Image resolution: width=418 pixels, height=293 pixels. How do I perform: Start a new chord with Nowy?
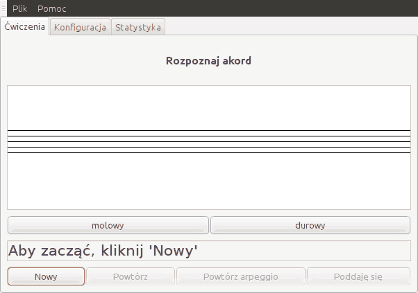click(x=46, y=276)
